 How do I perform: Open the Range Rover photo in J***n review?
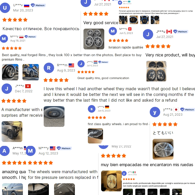12,132
